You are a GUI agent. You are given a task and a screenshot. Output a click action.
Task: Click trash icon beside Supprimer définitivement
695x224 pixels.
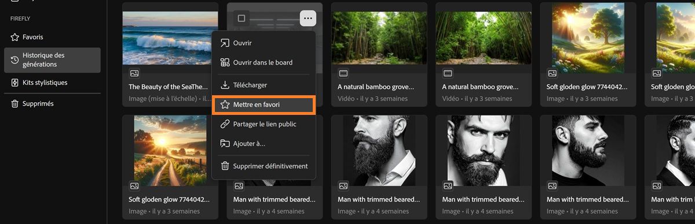225,166
